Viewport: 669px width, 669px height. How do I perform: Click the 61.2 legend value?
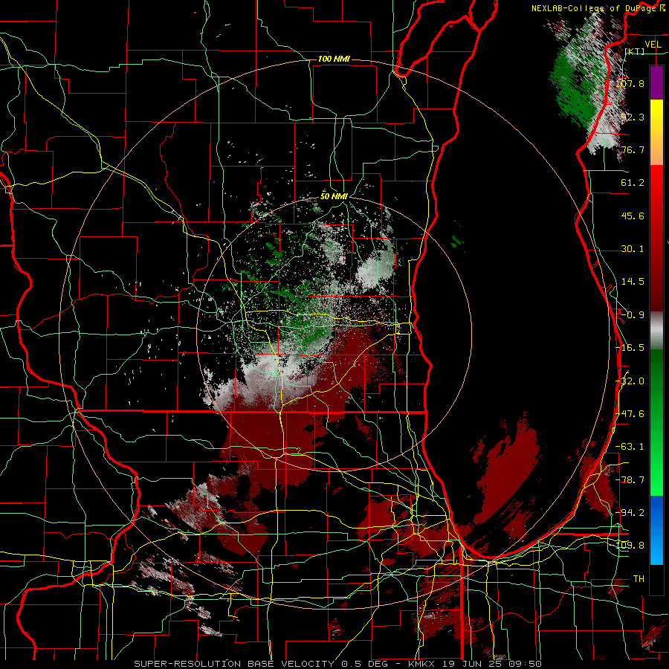[633, 183]
